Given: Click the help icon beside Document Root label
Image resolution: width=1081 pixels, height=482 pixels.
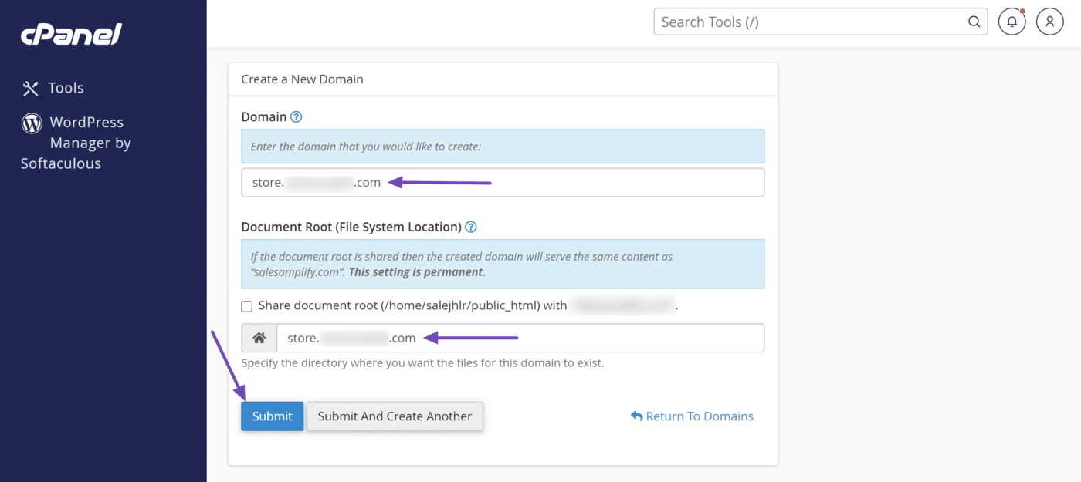Looking at the screenshot, I should (471, 227).
